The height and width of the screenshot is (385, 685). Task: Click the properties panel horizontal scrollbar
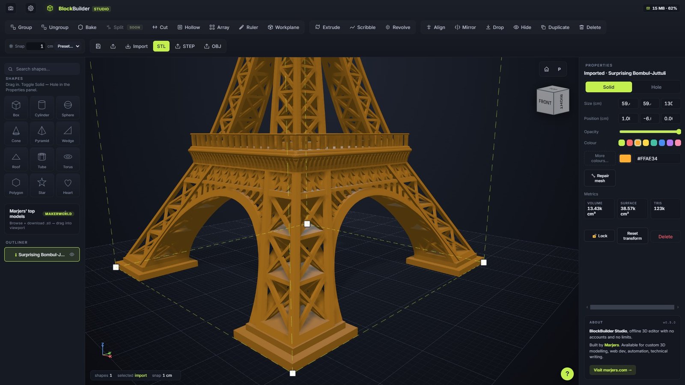632,307
